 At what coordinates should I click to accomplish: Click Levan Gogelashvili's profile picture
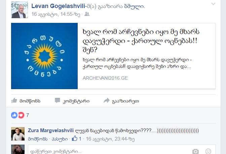click(x=20, y=10)
